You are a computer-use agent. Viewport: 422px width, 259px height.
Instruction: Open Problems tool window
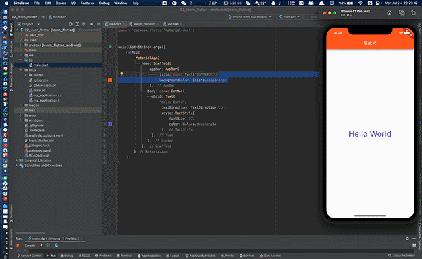coord(103,256)
